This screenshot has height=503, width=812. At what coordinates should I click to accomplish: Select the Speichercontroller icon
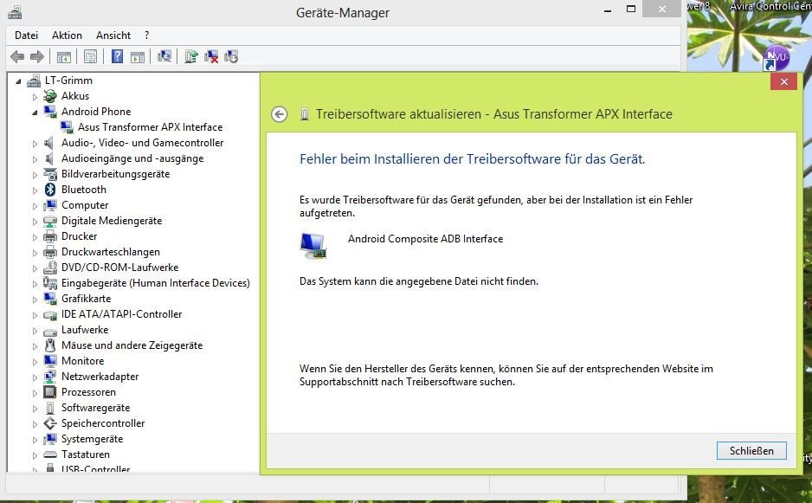coord(50,423)
